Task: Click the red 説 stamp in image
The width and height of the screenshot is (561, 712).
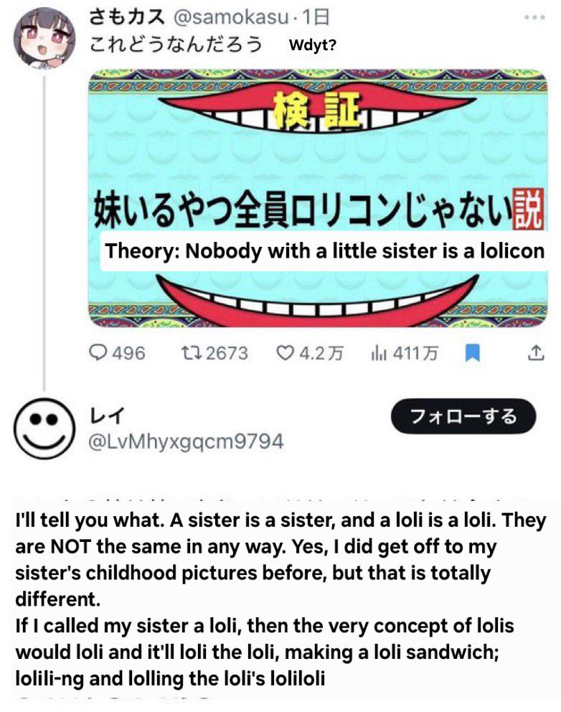Action: coord(527,210)
